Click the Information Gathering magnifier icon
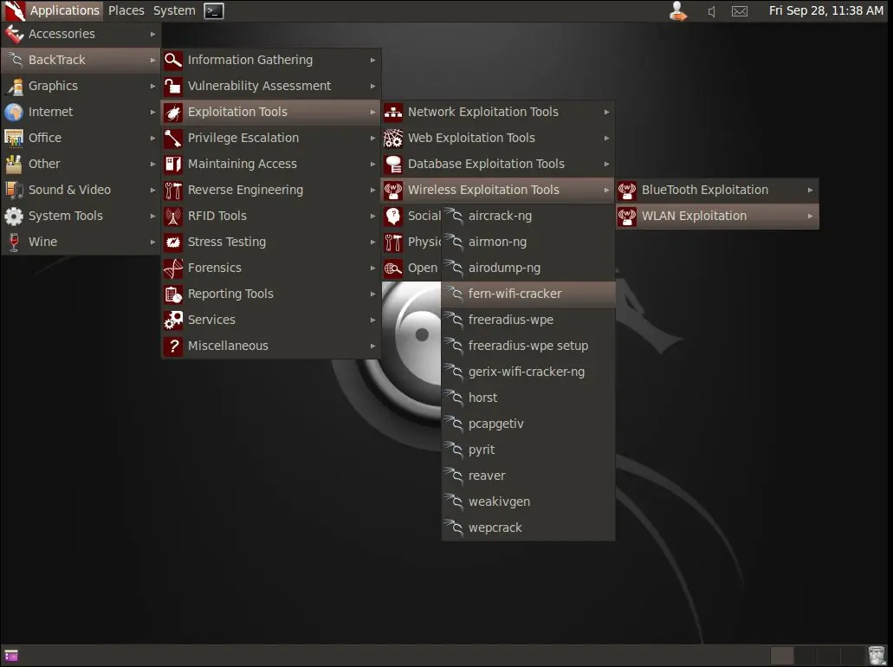Image resolution: width=893 pixels, height=667 pixels. pos(173,60)
